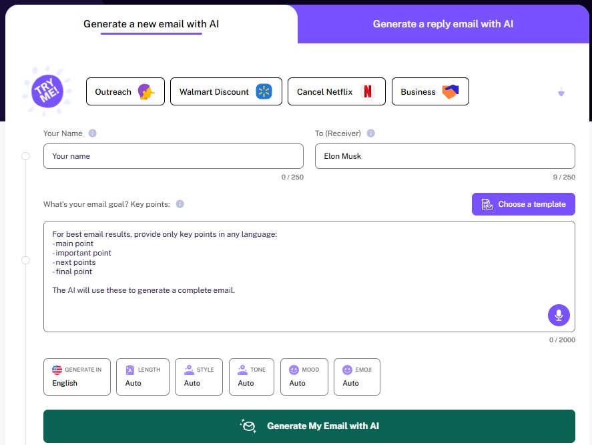Choose the Cancel Netflix example
Viewport: 592px width, 445px height.
[336, 91]
